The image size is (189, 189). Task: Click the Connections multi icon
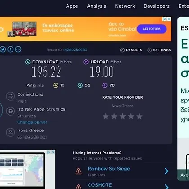pyautogui.click(x=10, y=96)
